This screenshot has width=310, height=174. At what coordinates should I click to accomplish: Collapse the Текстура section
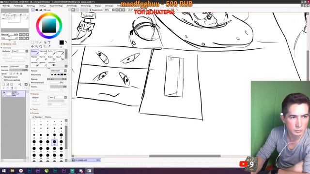coord(6,48)
